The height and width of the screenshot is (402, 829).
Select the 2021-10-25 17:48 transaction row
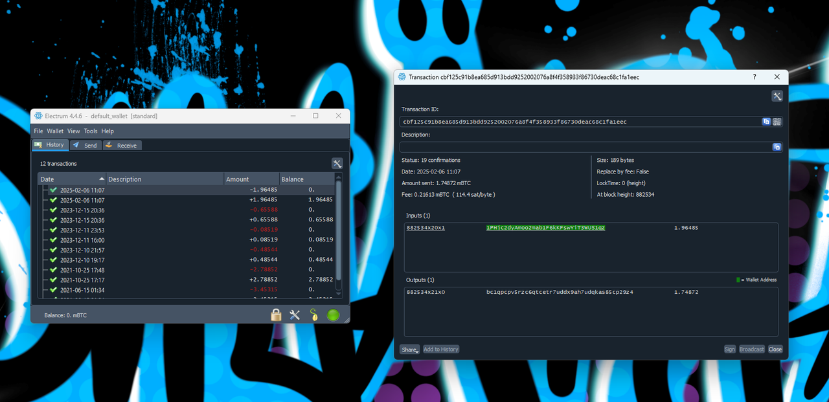(x=187, y=270)
